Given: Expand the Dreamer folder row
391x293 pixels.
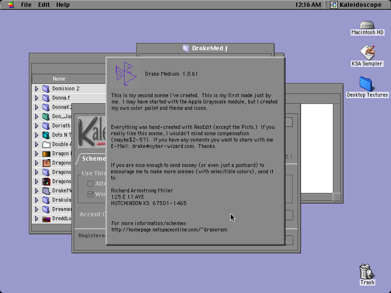Looking at the screenshot, I should (36, 209).
